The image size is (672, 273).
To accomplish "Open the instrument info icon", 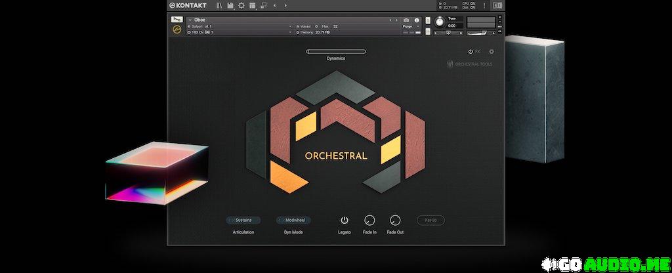I will click(x=417, y=20).
